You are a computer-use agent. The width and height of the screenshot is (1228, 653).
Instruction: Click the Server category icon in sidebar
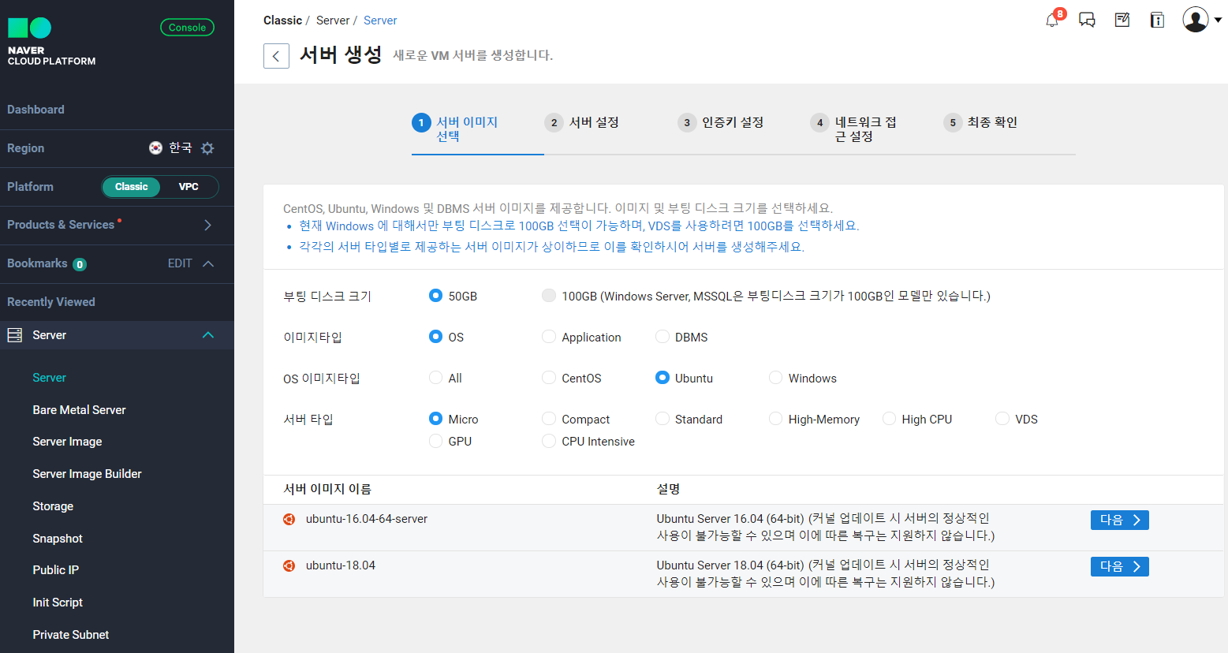14,335
